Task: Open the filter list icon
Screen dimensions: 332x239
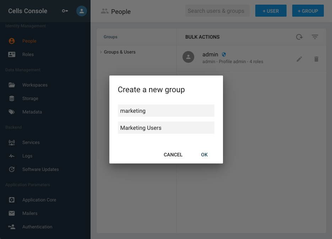Action: (315, 37)
